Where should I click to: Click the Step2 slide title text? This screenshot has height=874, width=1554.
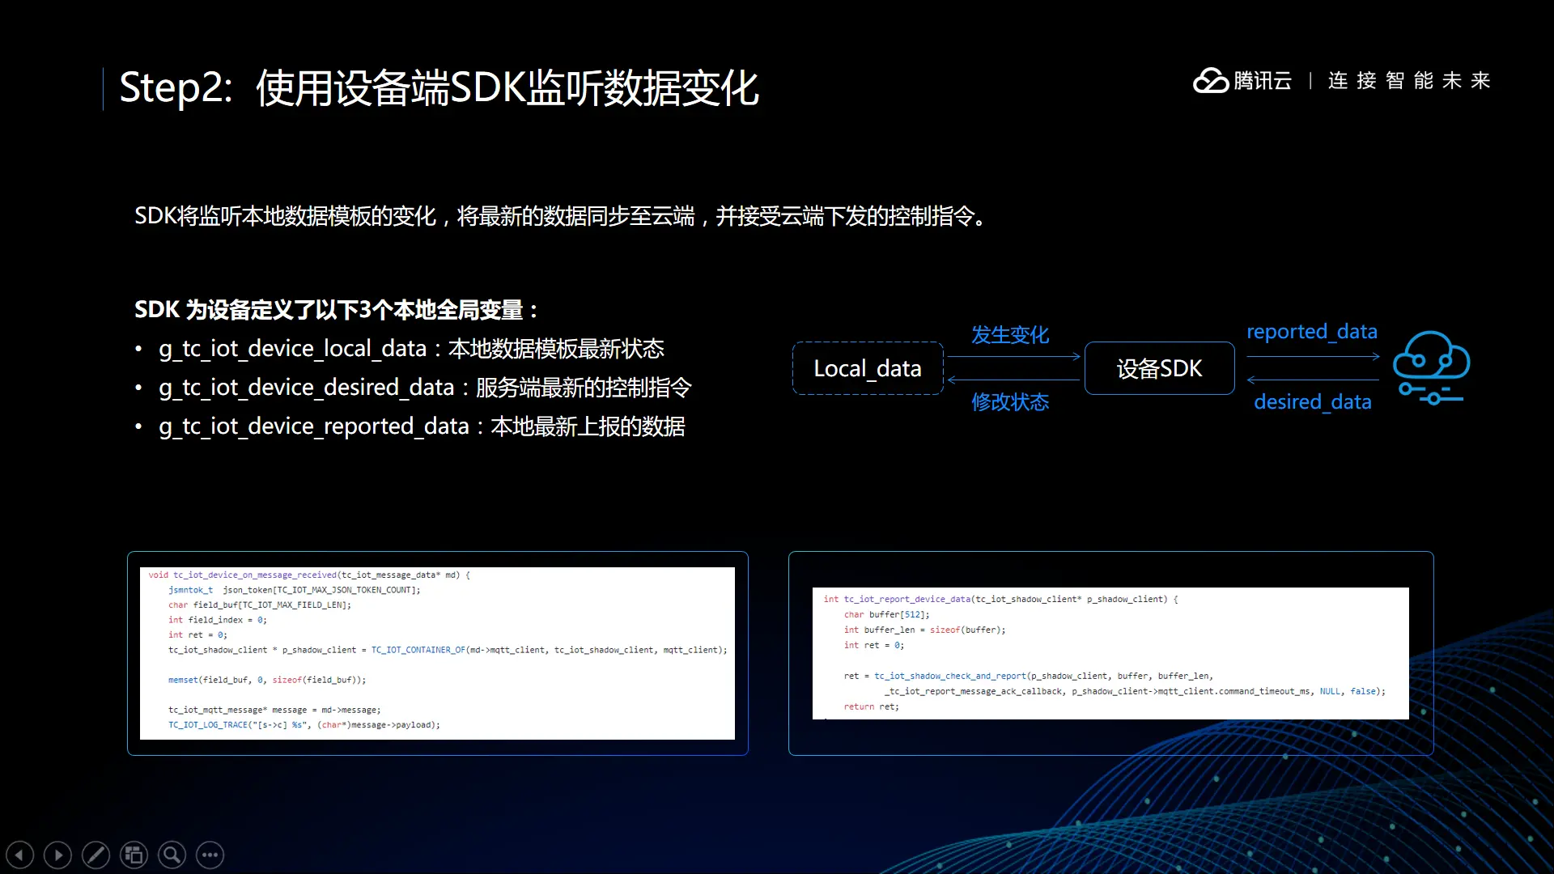439,87
